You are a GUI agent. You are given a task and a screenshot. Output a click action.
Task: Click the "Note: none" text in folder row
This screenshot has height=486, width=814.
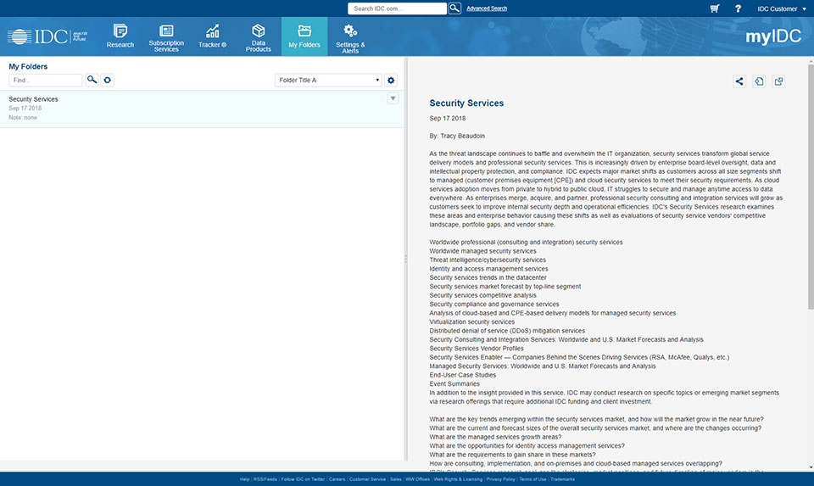point(23,118)
